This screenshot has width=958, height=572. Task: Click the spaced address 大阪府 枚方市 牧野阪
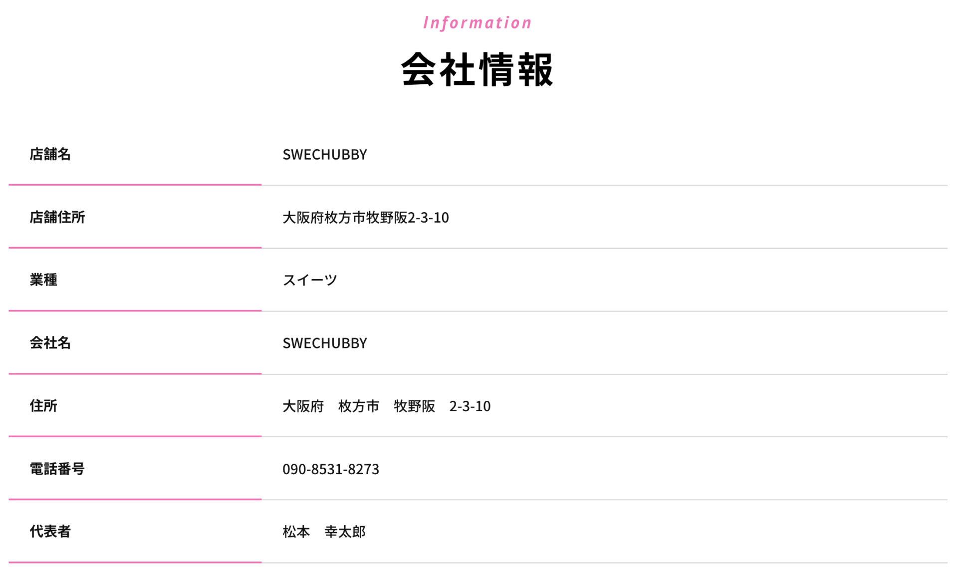click(359, 406)
